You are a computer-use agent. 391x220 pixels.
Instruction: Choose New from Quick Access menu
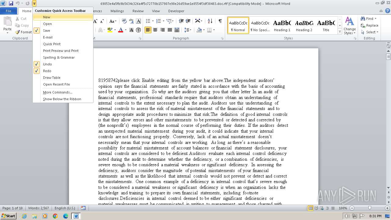(x=63, y=17)
